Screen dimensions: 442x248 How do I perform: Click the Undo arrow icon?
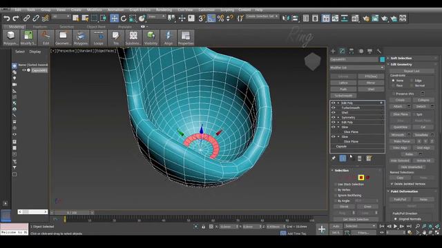tap(6, 19)
